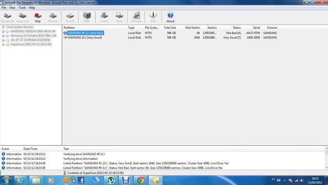Expand the Samsung S2 Portable device node
The image size is (328, 185).
pyautogui.click(x=3, y=36)
